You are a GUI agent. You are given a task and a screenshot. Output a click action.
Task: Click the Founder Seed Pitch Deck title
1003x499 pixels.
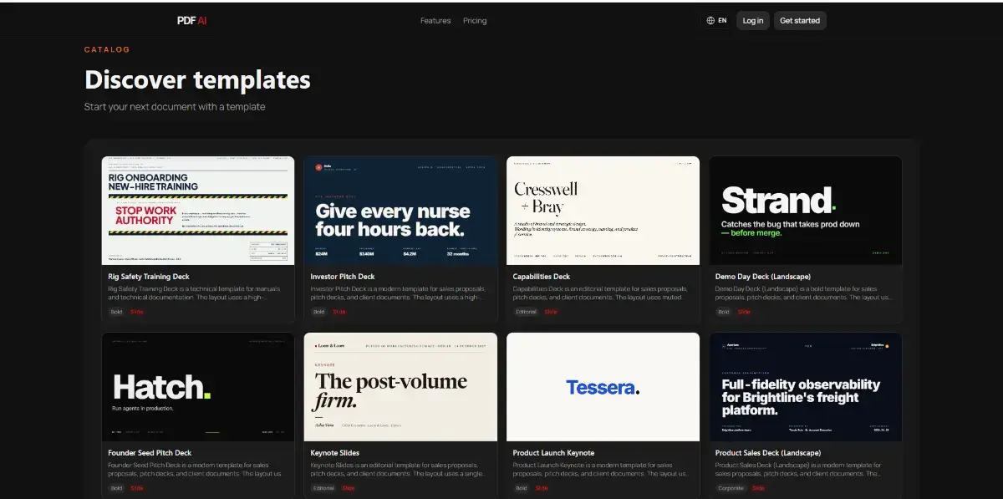tap(150, 453)
